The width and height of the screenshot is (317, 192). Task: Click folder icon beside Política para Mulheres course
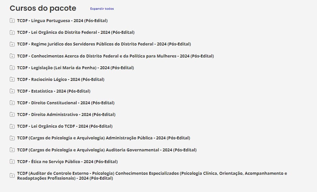pyautogui.click(x=12, y=56)
